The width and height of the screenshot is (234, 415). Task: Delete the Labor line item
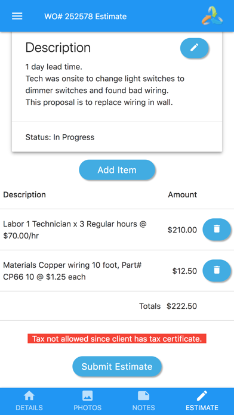(x=217, y=229)
